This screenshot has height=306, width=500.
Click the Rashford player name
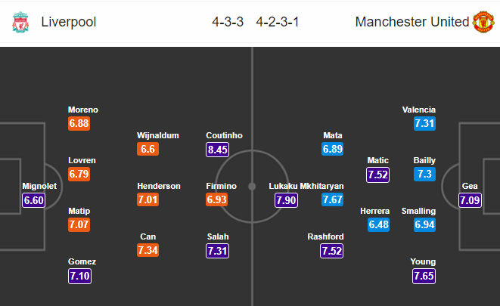click(327, 235)
